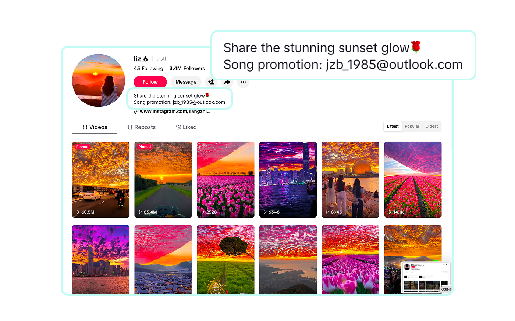Screen dimensions: 515x321
Task: Select the Oldest sort option
Action: (431, 126)
